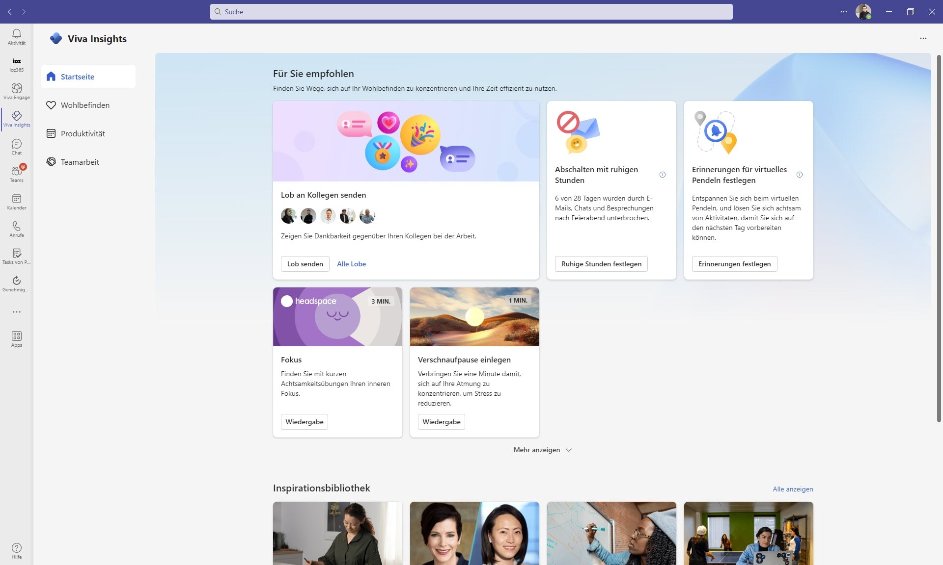The width and height of the screenshot is (943, 565).
Task: Switch to Produktivität tab
Action: (83, 133)
